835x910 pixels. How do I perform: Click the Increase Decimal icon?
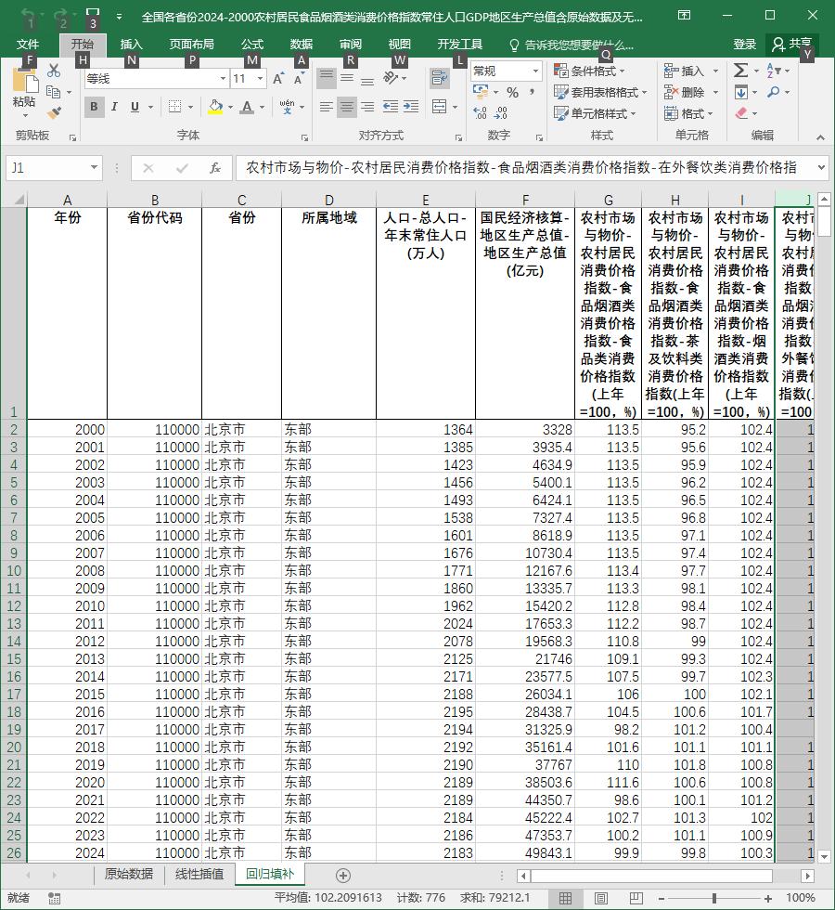coord(481,113)
